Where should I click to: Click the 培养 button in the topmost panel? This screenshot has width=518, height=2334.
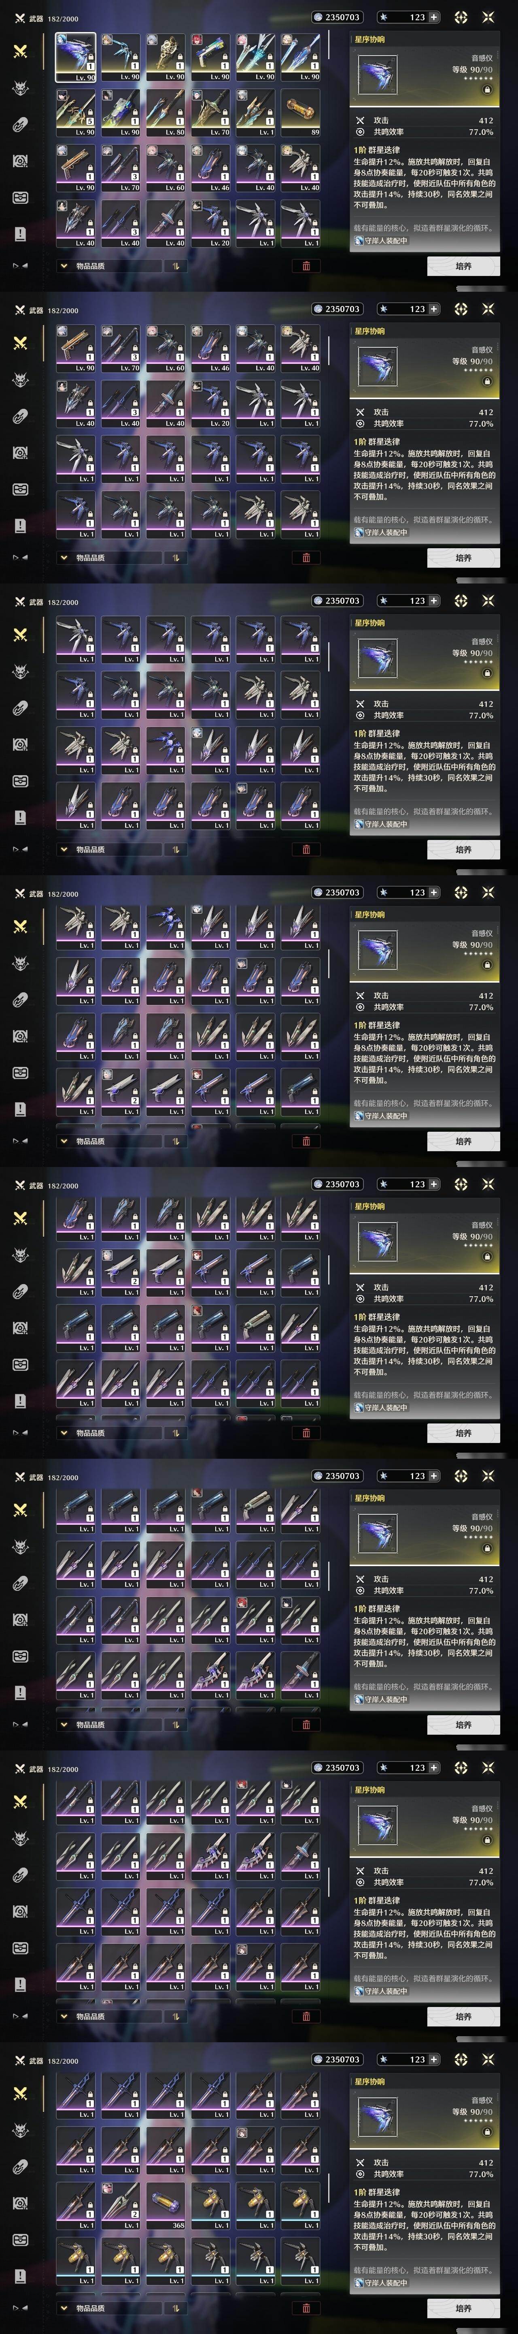(x=464, y=265)
